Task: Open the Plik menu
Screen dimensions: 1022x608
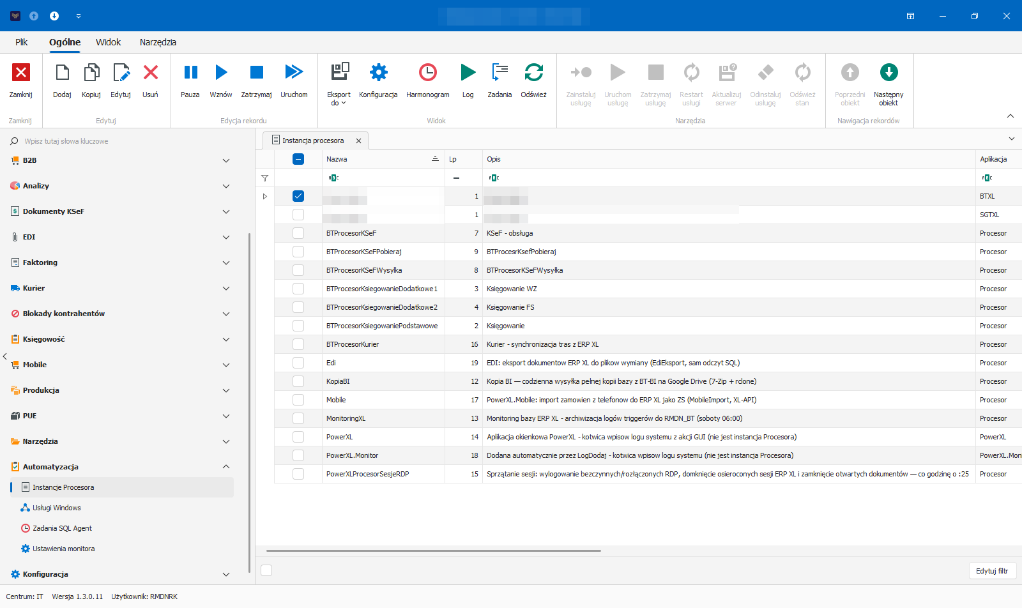Action: 22,42
